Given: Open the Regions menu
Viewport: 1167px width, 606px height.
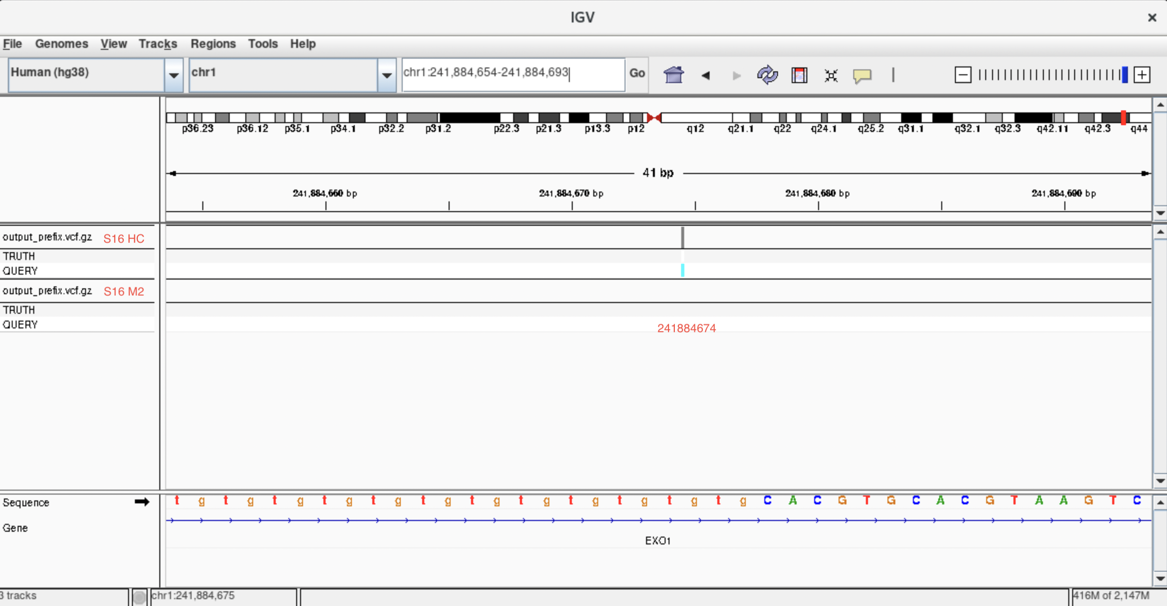Looking at the screenshot, I should point(213,44).
